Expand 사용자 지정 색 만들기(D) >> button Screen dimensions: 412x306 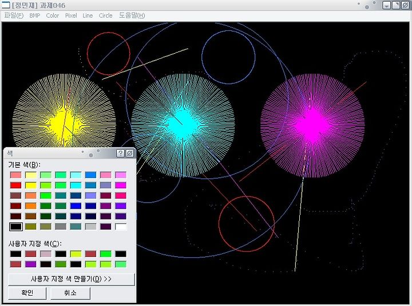click(x=71, y=279)
